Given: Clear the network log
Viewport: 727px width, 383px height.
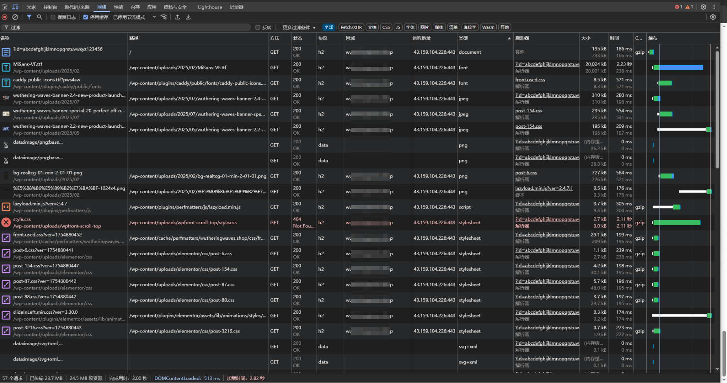Looking at the screenshot, I should (x=15, y=17).
